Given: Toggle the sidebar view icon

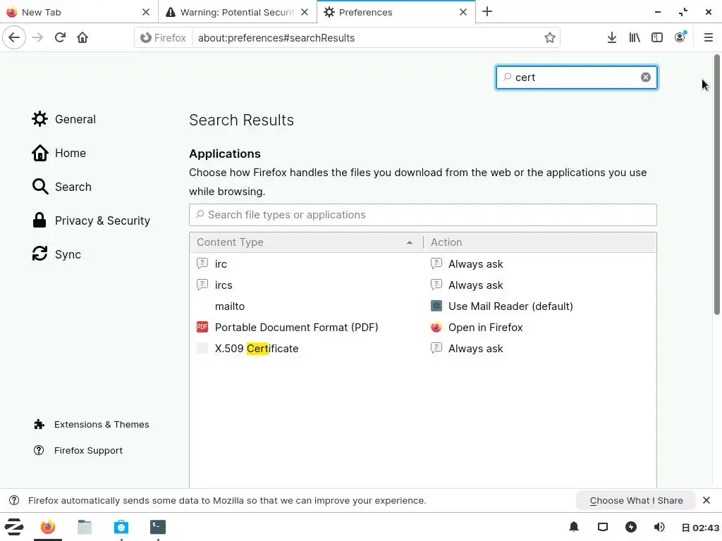Looking at the screenshot, I should click(x=657, y=38).
